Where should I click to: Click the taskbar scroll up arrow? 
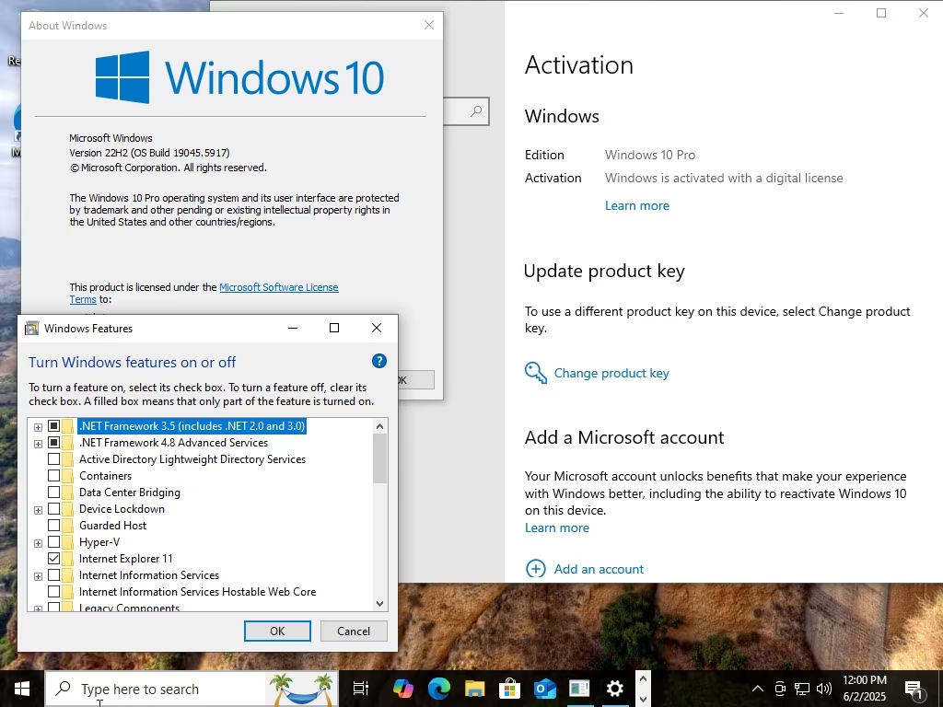click(x=643, y=678)
